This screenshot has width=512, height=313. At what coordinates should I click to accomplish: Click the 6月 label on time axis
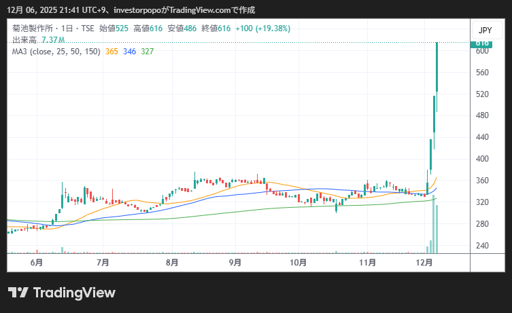pos(37,262)
